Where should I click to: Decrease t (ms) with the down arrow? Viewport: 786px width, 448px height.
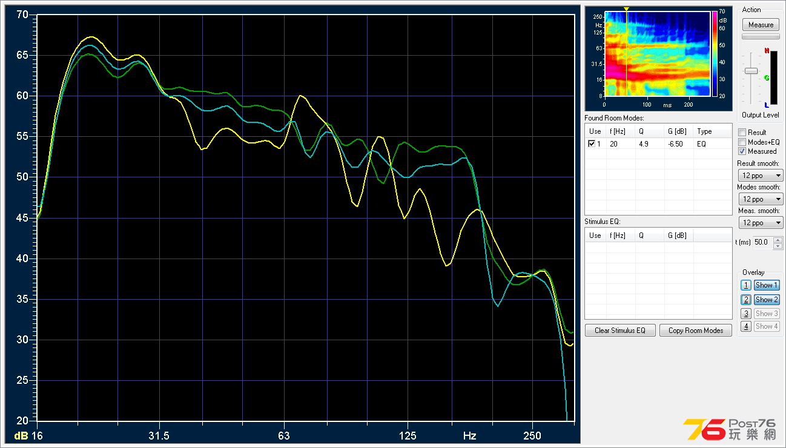(x=778, y=245)
